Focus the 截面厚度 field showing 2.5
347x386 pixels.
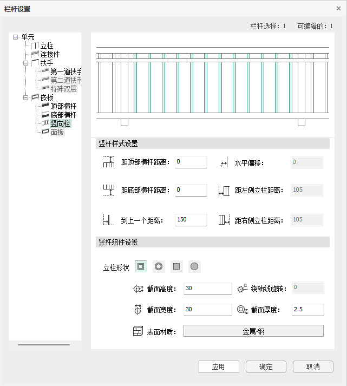pyautogui.click(x=308, y=310)
